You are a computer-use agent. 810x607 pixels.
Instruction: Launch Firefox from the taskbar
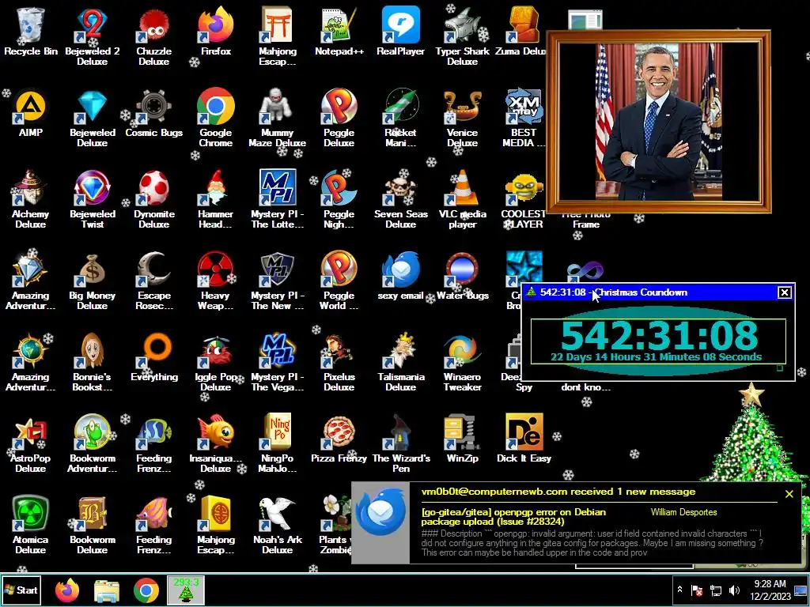[67, 590]
